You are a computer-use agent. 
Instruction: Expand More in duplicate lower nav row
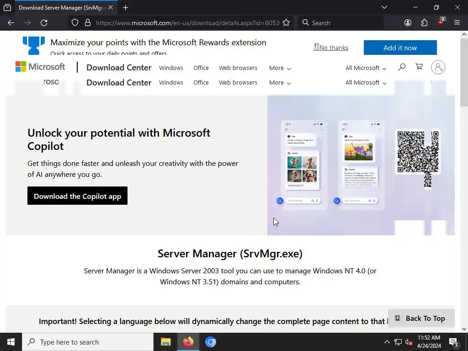click(x=280, y=83)
